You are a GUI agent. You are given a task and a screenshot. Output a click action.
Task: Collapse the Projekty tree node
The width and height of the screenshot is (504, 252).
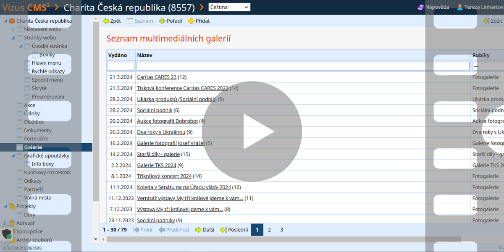(5, 206)
